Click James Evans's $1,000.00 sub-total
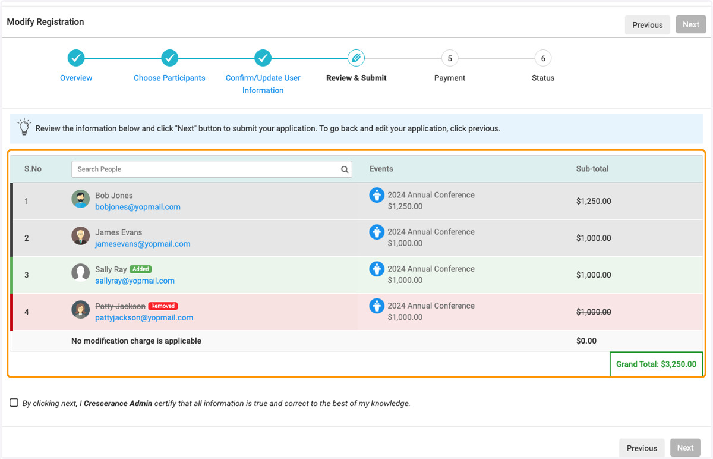713x459 pixels. point(594,238)
